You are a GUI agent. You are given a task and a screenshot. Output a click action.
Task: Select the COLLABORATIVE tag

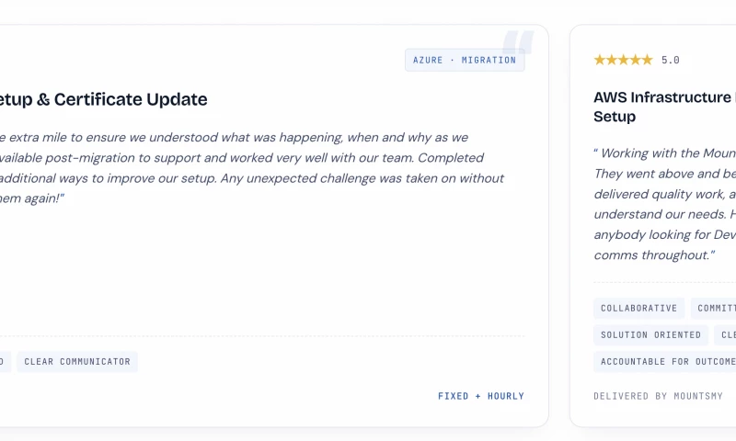point(638,308)
